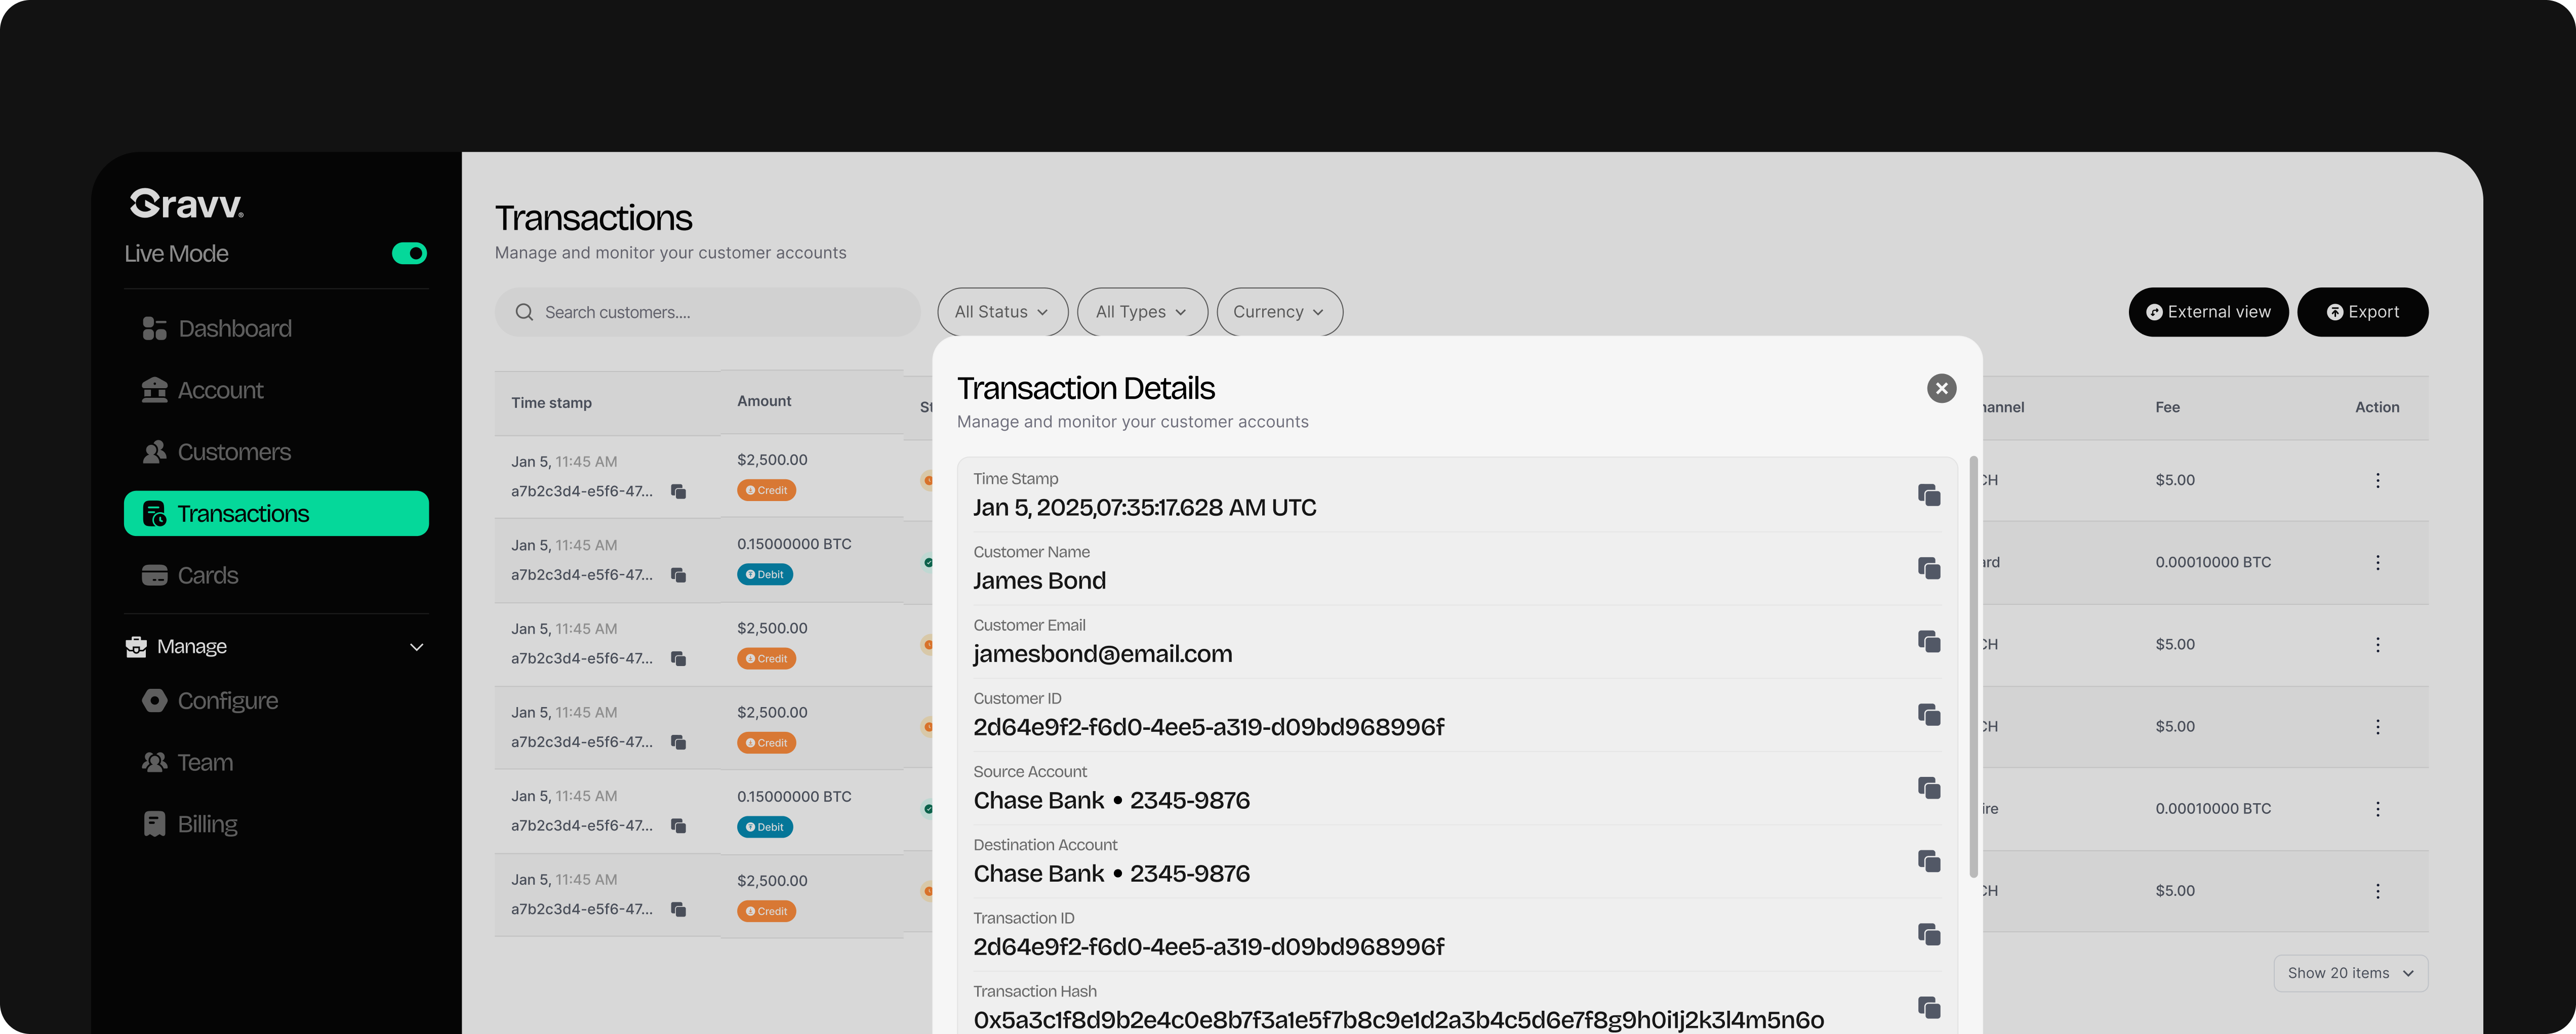This screenshot has width=2576, height=1034.
Task: Click the Export button
Action: (x=2362, y=312)
